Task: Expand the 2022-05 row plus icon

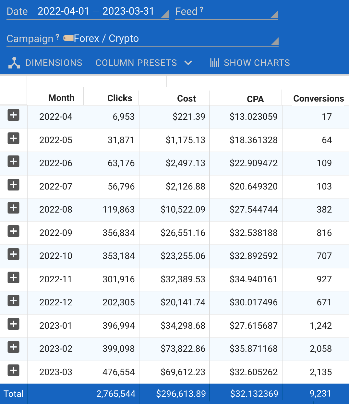Action: [13, 138]
